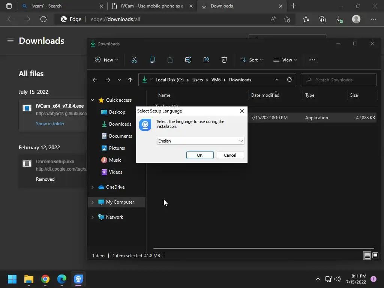Viewport: 384px width, 288px height.
Task: Click Show in folder link for iVCam
Action: pyautogui.click(x=50, y=124)
